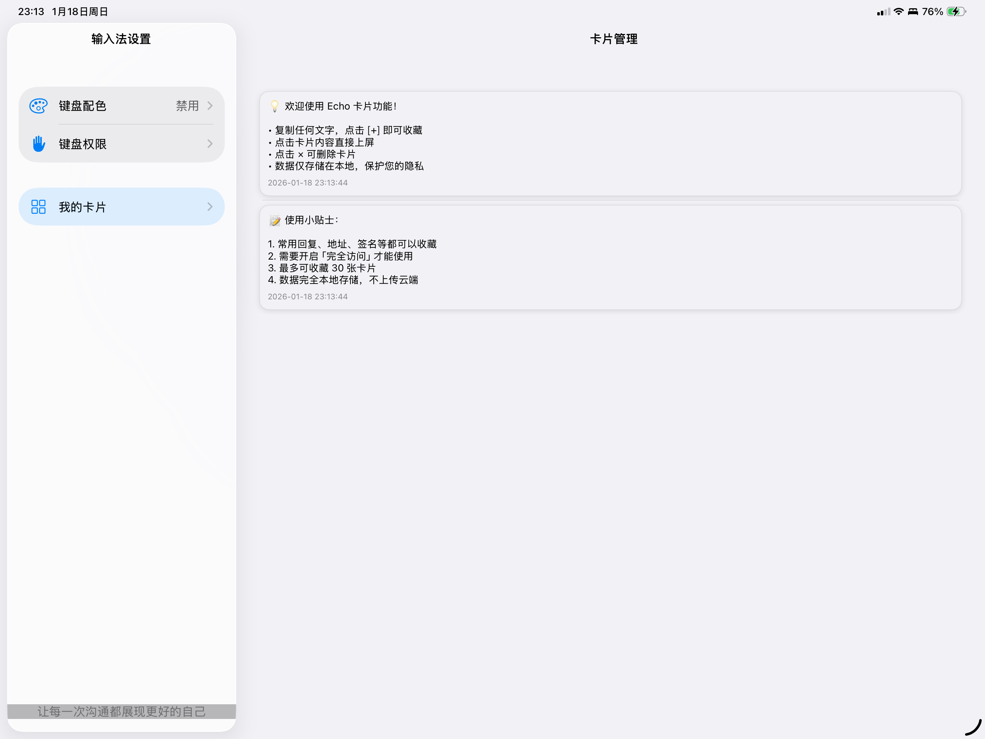Select 我的卡片 in the sidebar
985x739 pixels.
point(122,207)
